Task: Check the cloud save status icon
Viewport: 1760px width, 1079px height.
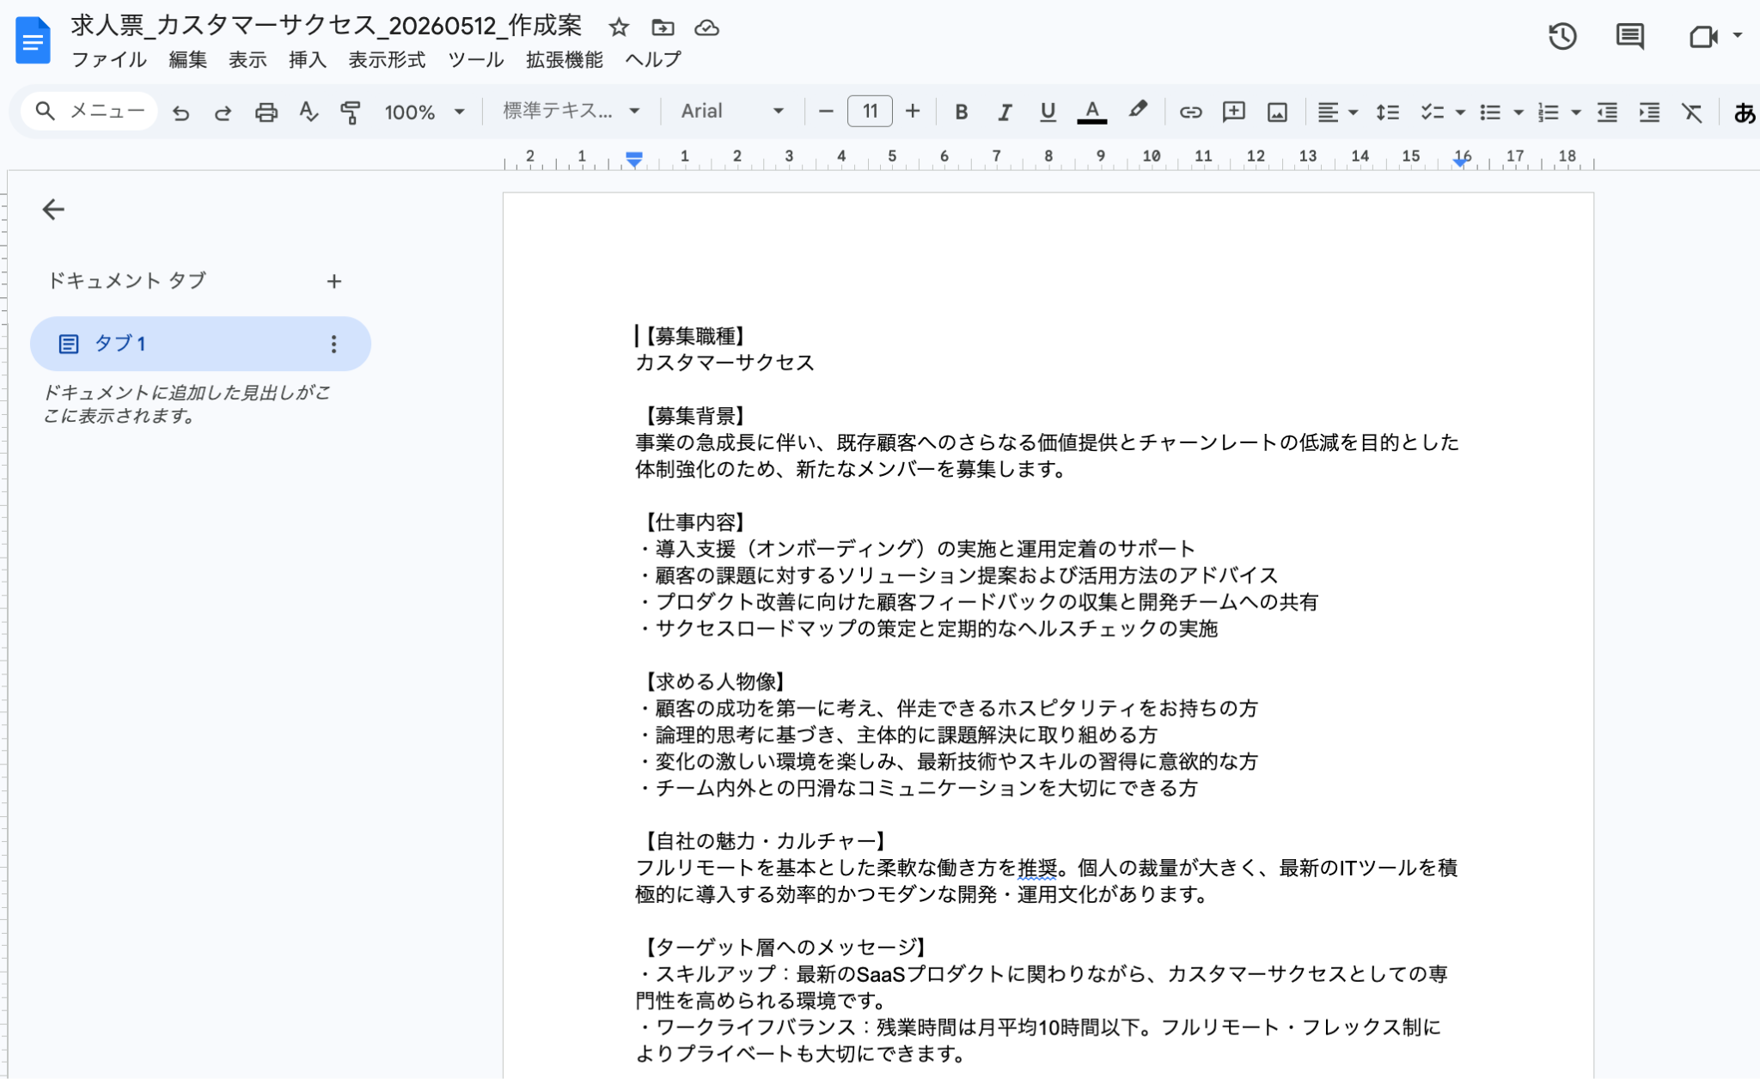Action: point(706,27)
